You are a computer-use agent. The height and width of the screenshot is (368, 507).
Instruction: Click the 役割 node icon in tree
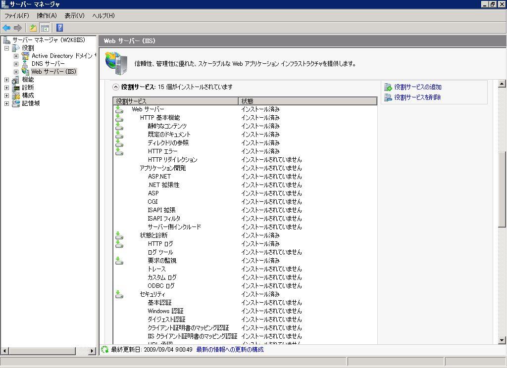tap(16, 48)
